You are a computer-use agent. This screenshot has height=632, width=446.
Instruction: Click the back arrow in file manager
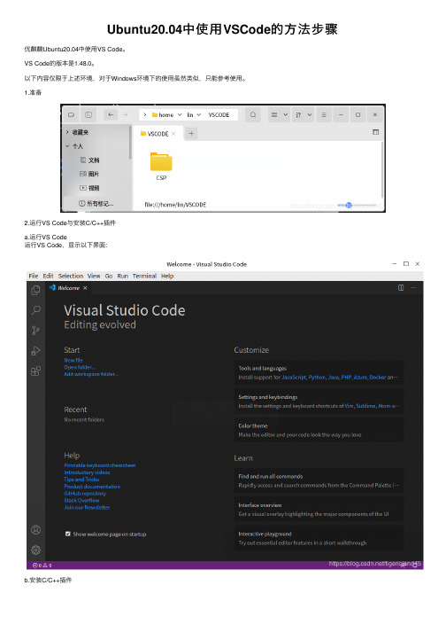(111, 115)
